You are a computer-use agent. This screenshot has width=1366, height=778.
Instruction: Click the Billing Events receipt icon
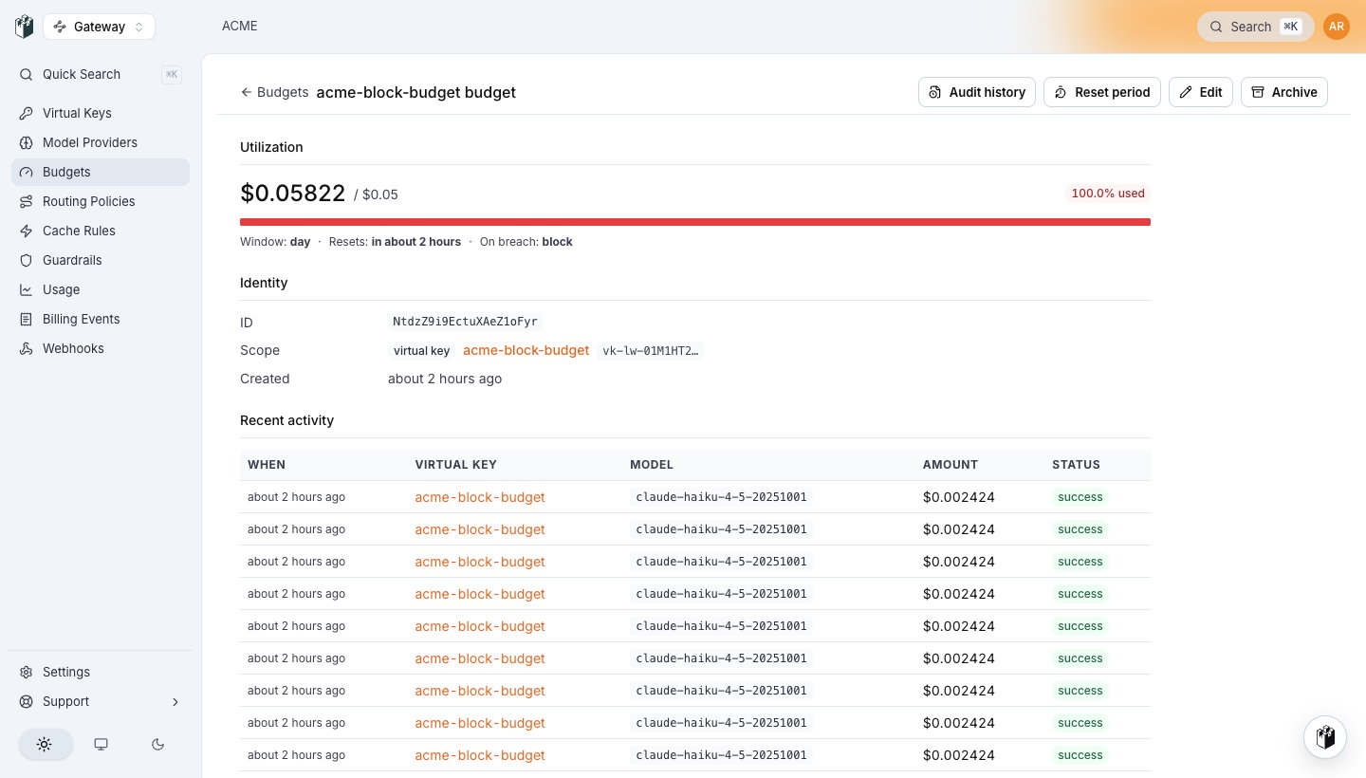pyautogui.click(x=27, y=319)
